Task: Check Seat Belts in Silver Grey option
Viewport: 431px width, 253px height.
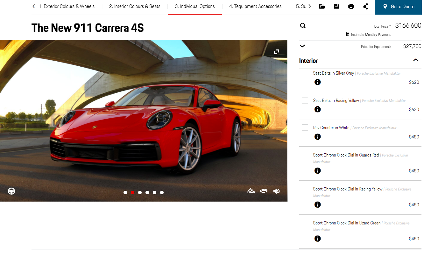Action: tap(305, 73)
